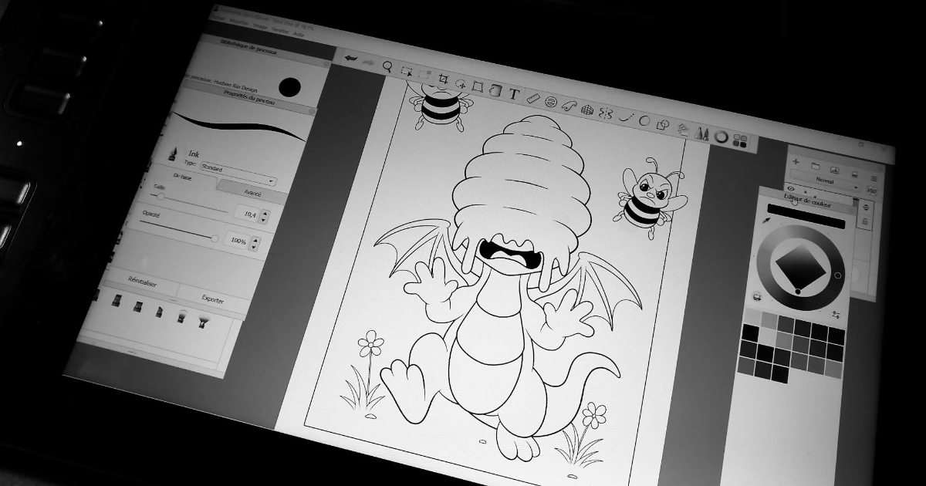Screen dimensions: 926x486
Task: Open the Normal blend mode dropdown
Action: (826, 182)
